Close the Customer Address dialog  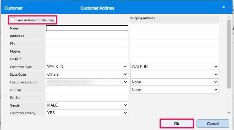224,7
